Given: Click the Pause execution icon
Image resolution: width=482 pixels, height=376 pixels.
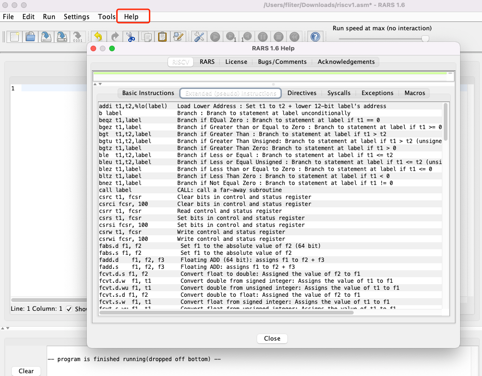Looking at the screenshot, I should click(263, 37).
